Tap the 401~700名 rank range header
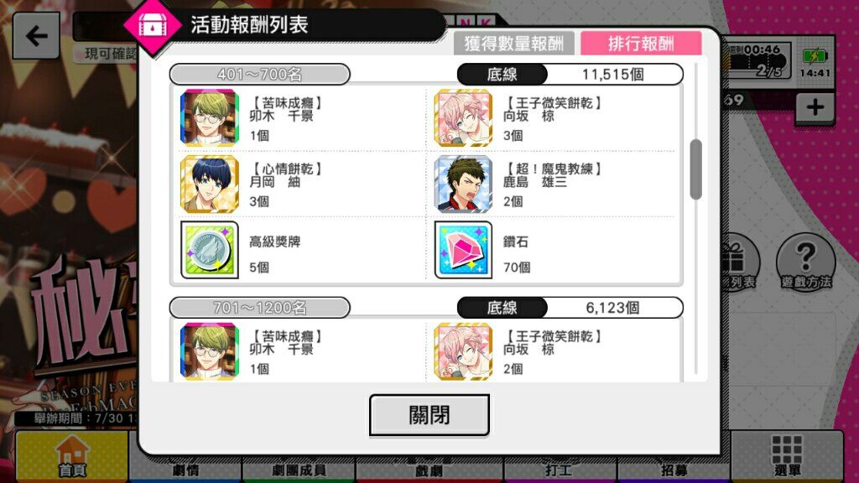The height and width of the screenshot is (483, 859). click(260, 75)
